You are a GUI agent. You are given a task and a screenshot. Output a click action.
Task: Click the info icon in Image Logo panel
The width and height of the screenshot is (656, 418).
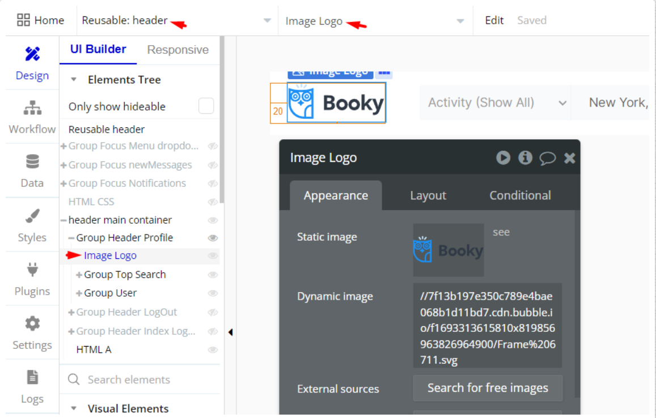526,157
